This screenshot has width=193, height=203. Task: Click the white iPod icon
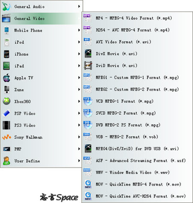(x=6, y=42)
